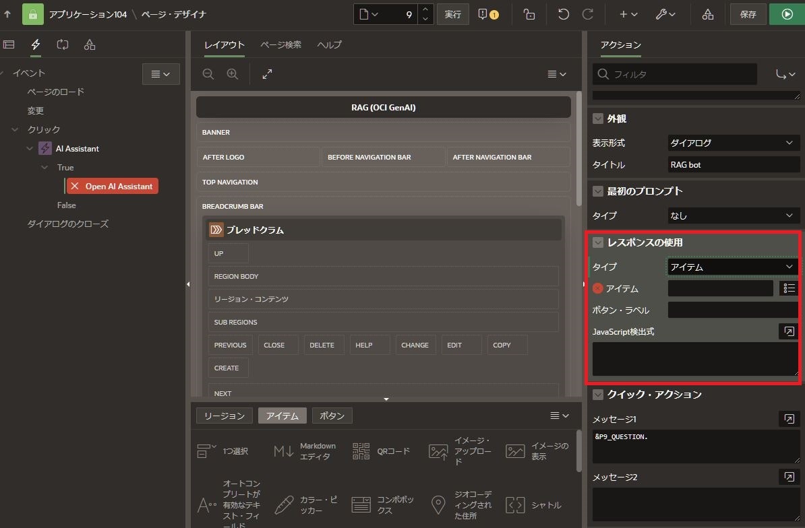Open the page shared components tab icon

(x=89, y=44)
